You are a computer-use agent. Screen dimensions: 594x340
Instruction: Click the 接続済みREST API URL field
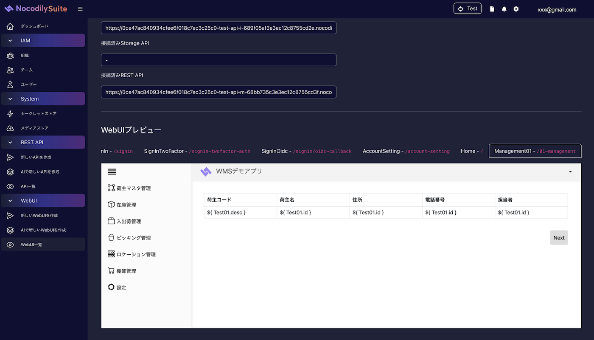219,92
